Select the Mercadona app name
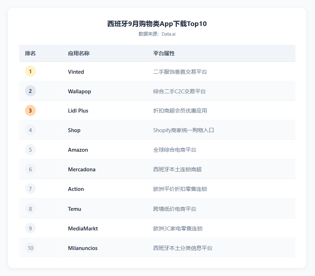The height and width of the screenshot is (276, 315). [x=82, y=170]
